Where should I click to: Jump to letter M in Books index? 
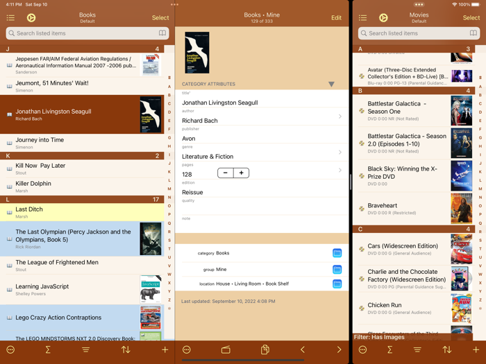(169, 189)
